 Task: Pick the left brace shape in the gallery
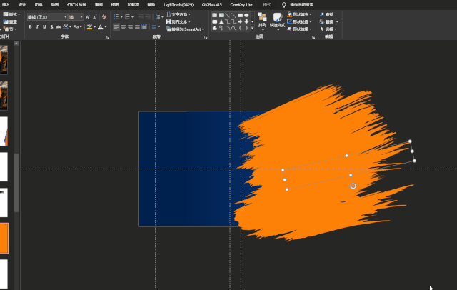(240, 28)
